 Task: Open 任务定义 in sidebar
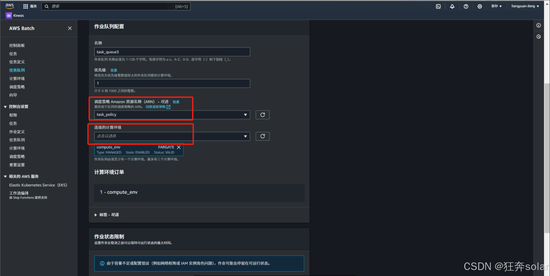click(x=17, y=62)
